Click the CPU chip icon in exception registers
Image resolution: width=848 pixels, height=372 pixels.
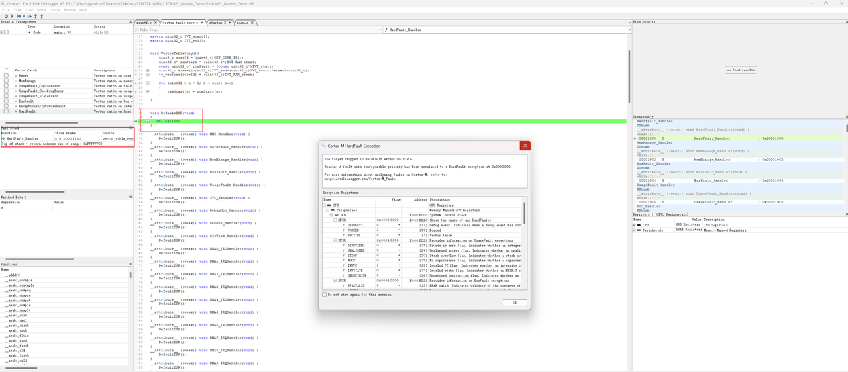pyautogui.click(x=329, y=205)
